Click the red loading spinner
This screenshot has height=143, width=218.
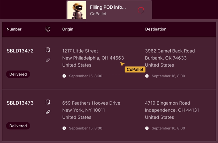coord(141,10)
